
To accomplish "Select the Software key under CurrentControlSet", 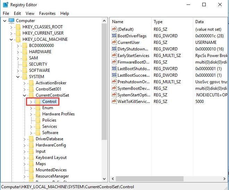I will [50, 133].
